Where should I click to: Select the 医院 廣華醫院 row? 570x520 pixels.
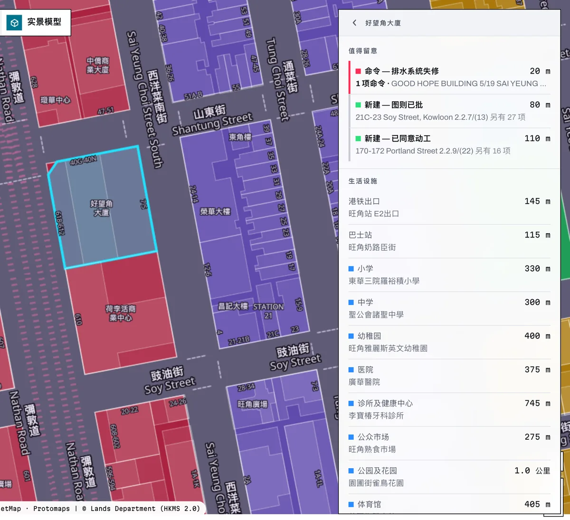pyautogui.click(x=449, y=376)
